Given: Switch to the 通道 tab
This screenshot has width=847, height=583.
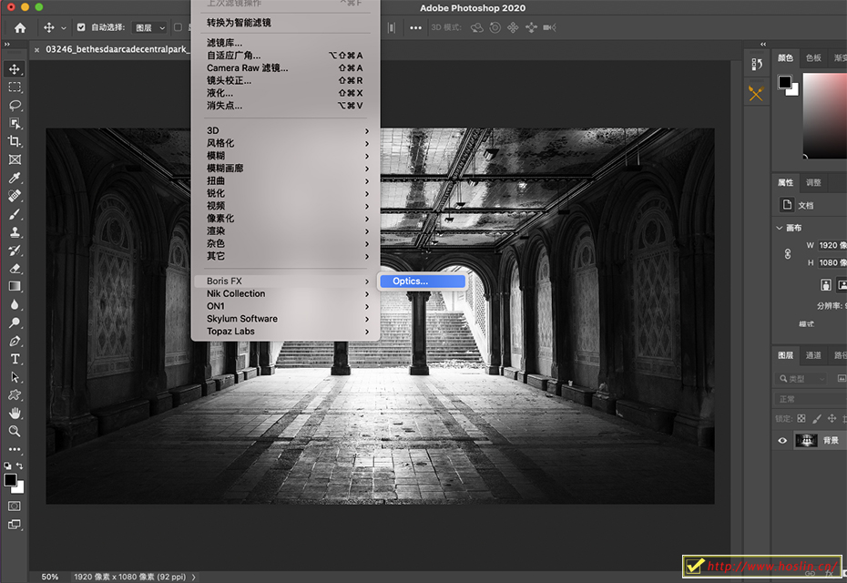Looking at the screenshot, I should tap(813, 355).
